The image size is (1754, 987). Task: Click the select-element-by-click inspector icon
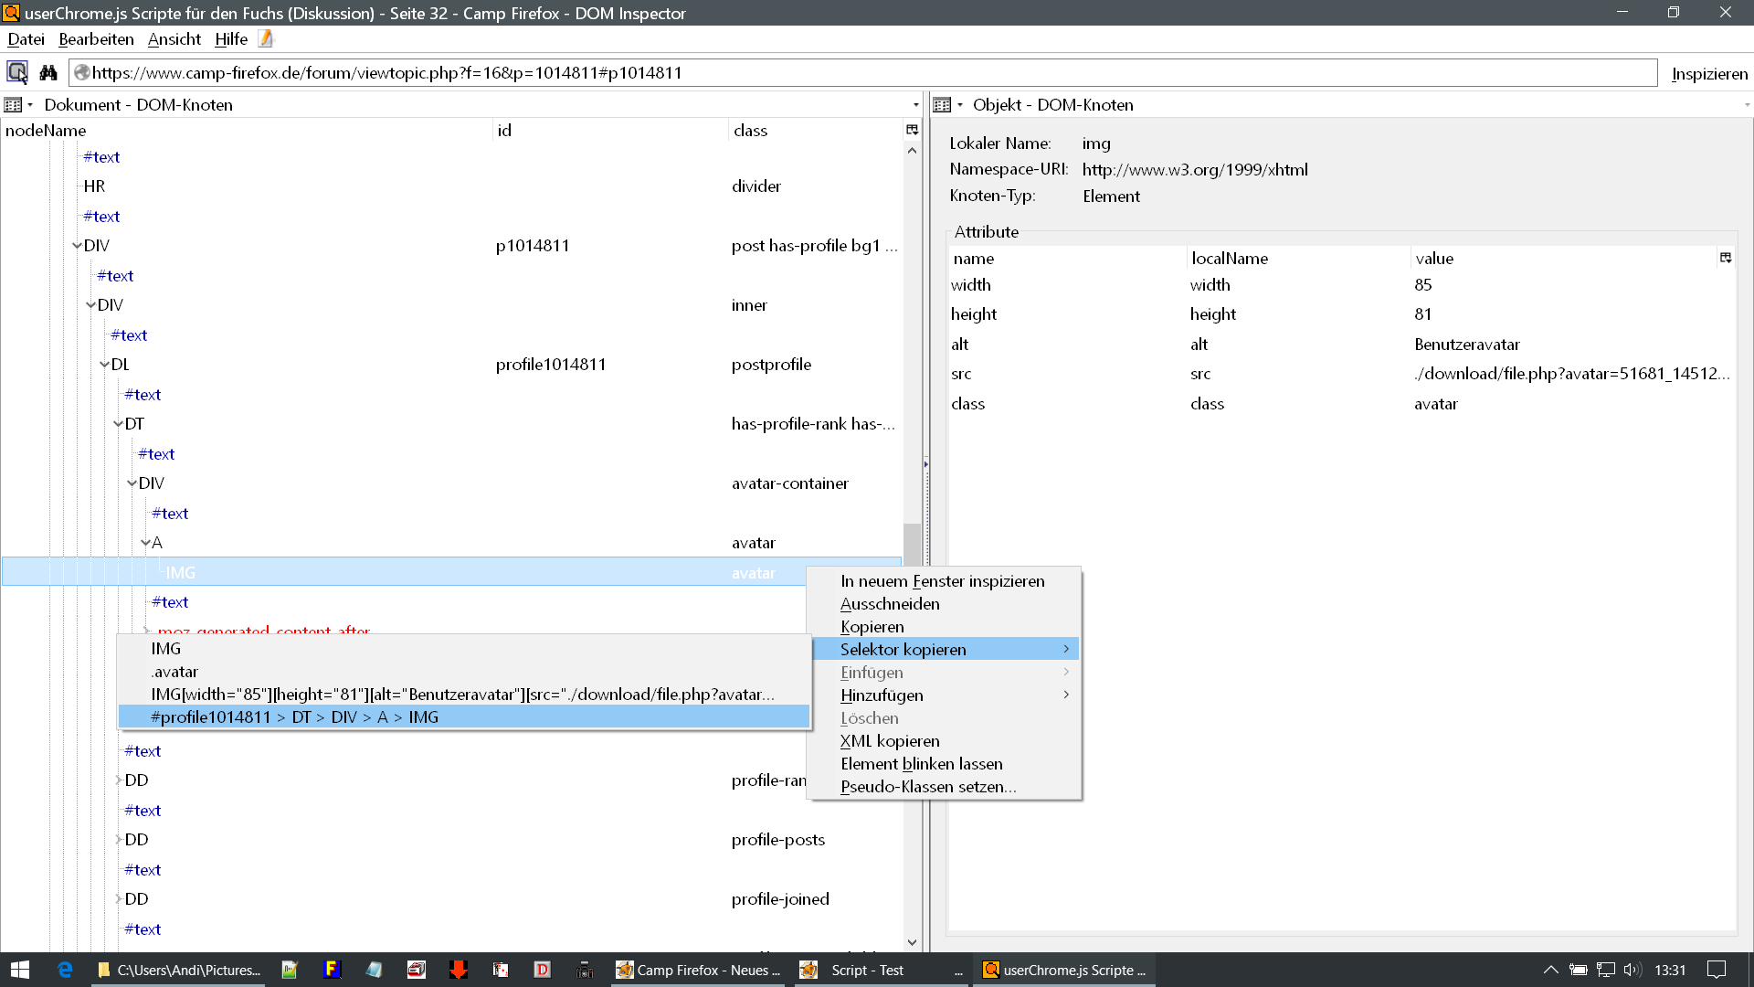pyautogui.click(x=17, y=72)
